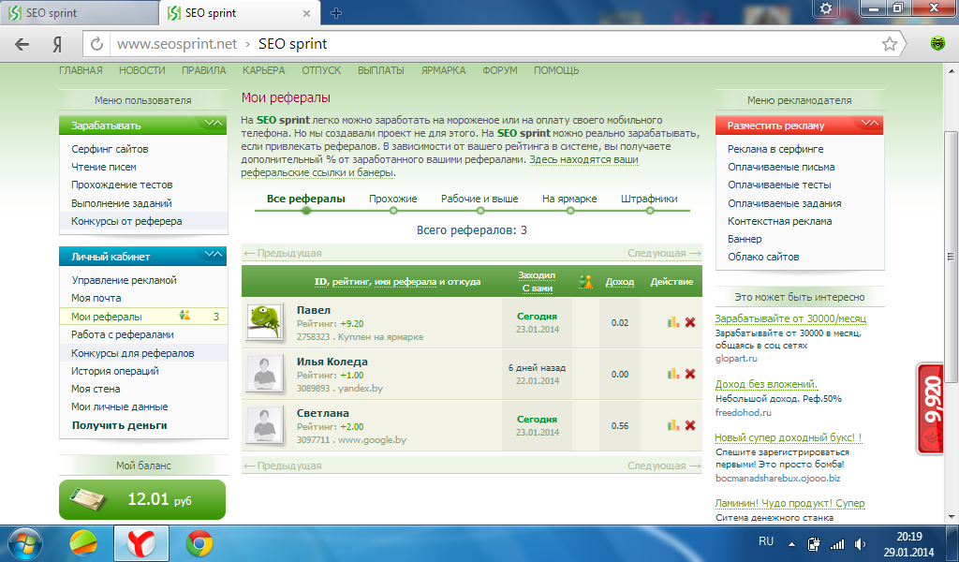
Task: Click the browser back arrow
Action: (x=22, y=44)
